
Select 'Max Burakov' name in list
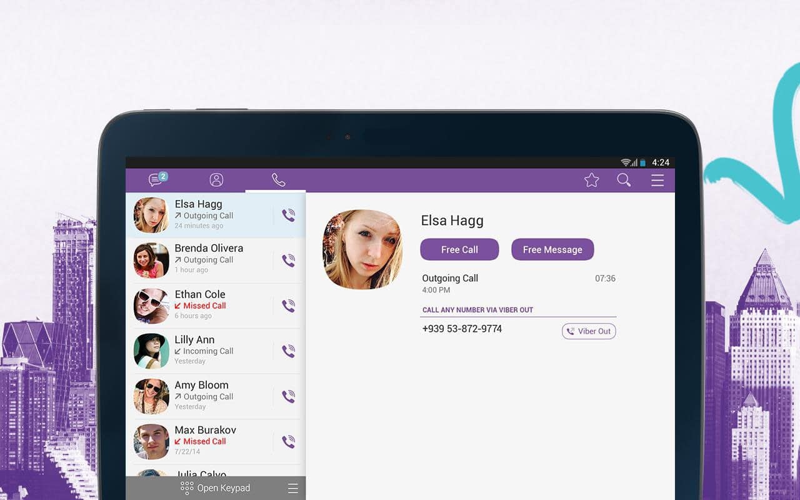click(x=205, y=430)
